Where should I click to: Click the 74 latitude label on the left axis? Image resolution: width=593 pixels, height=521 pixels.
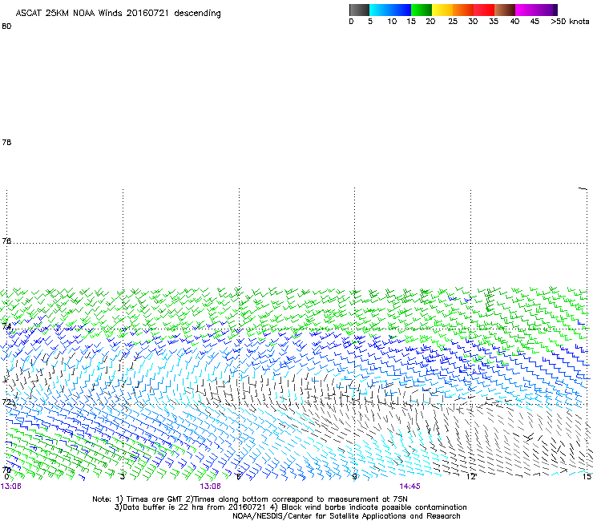point(6,326)
